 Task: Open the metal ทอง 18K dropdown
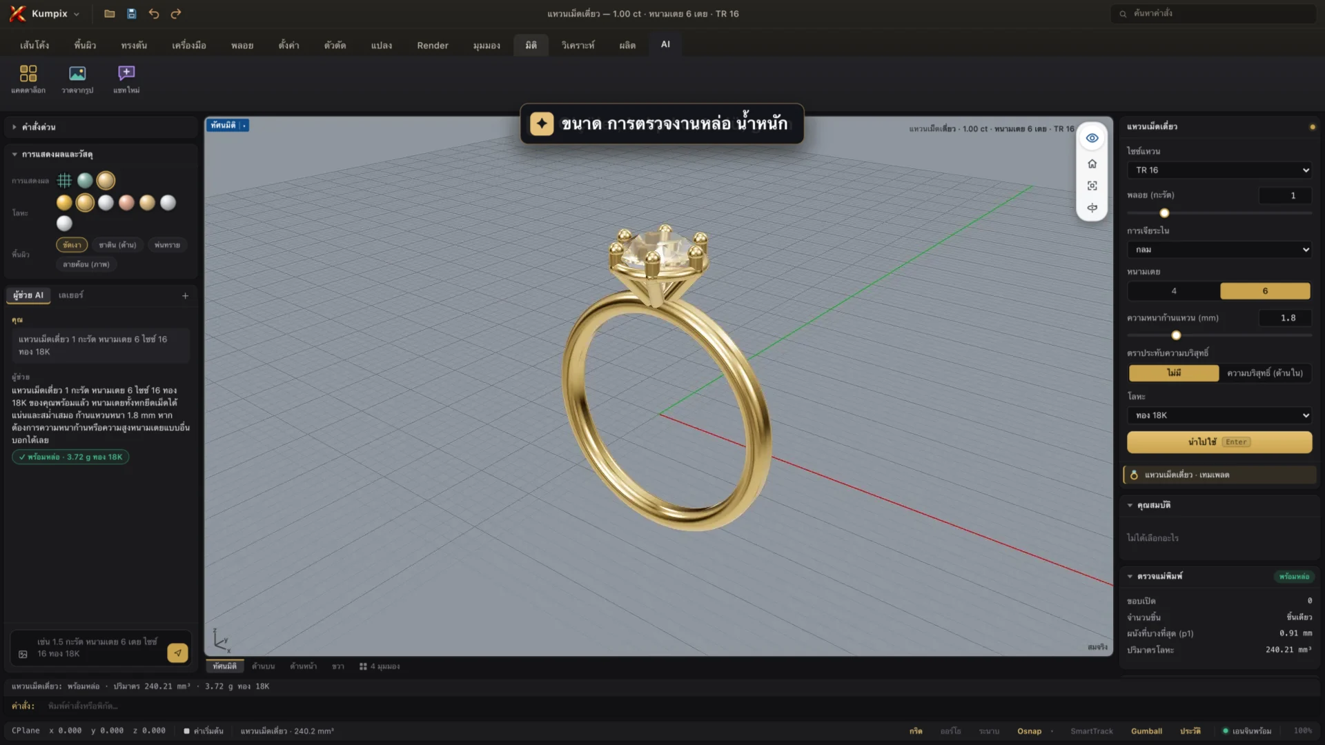(x=1219, y=415)
